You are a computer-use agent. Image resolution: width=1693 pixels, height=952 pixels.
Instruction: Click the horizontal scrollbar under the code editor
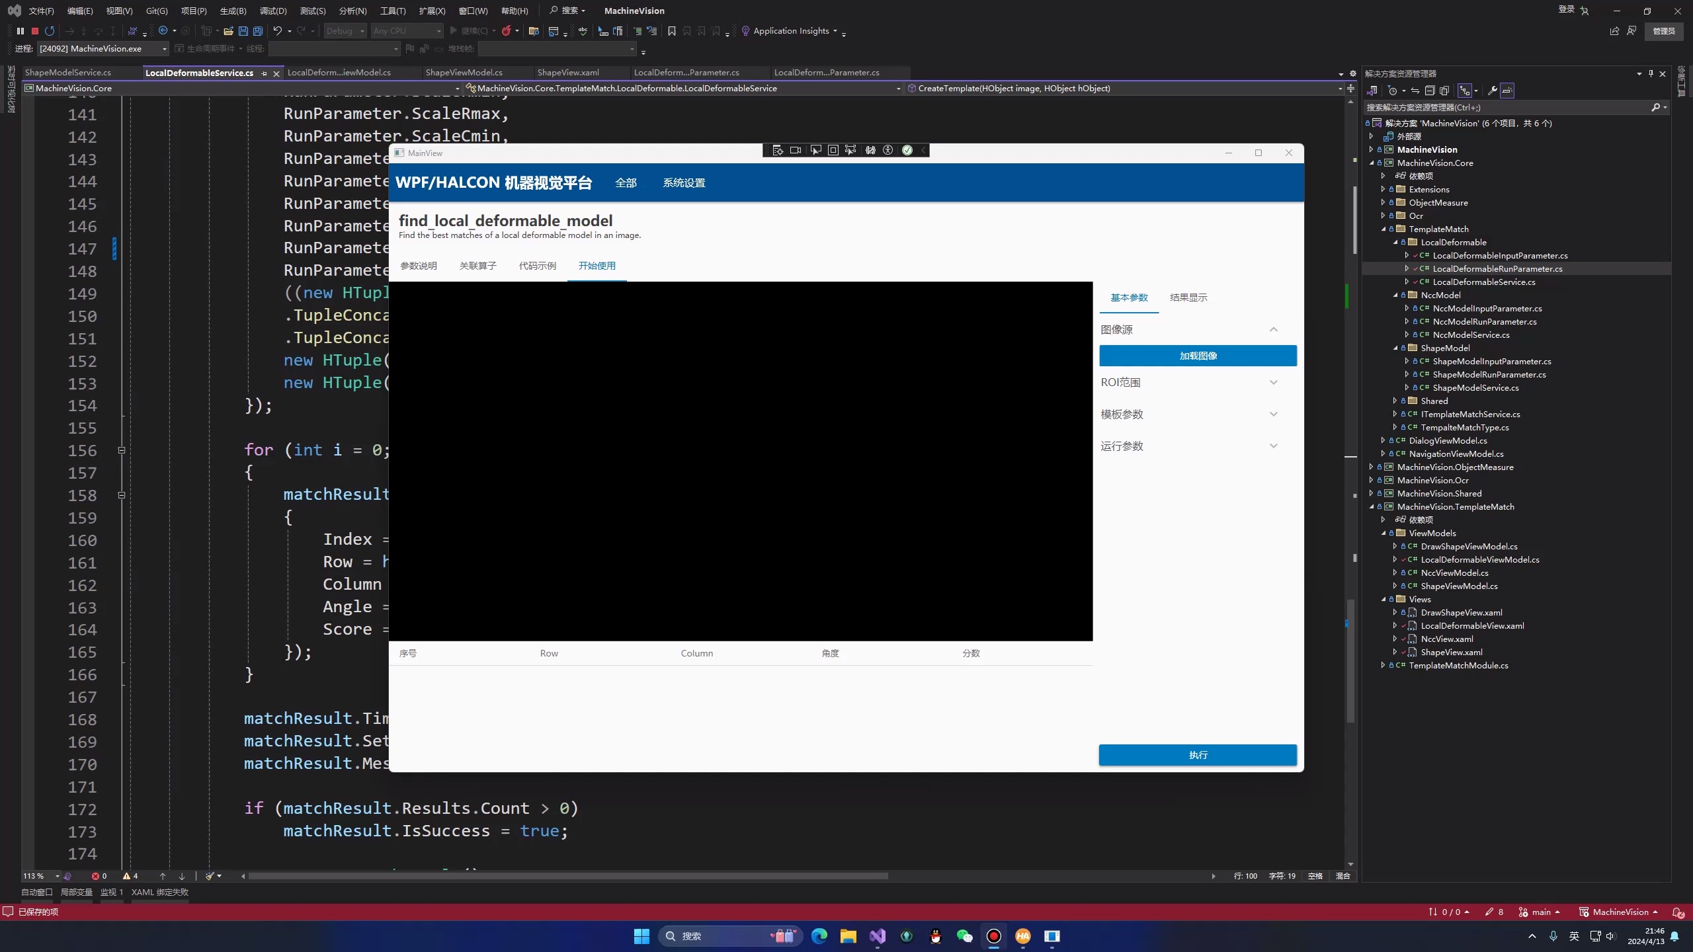(569, 876)
